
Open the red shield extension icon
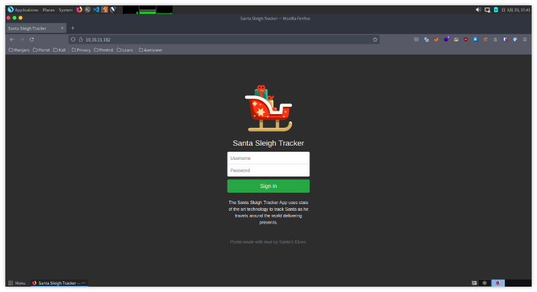466,40
